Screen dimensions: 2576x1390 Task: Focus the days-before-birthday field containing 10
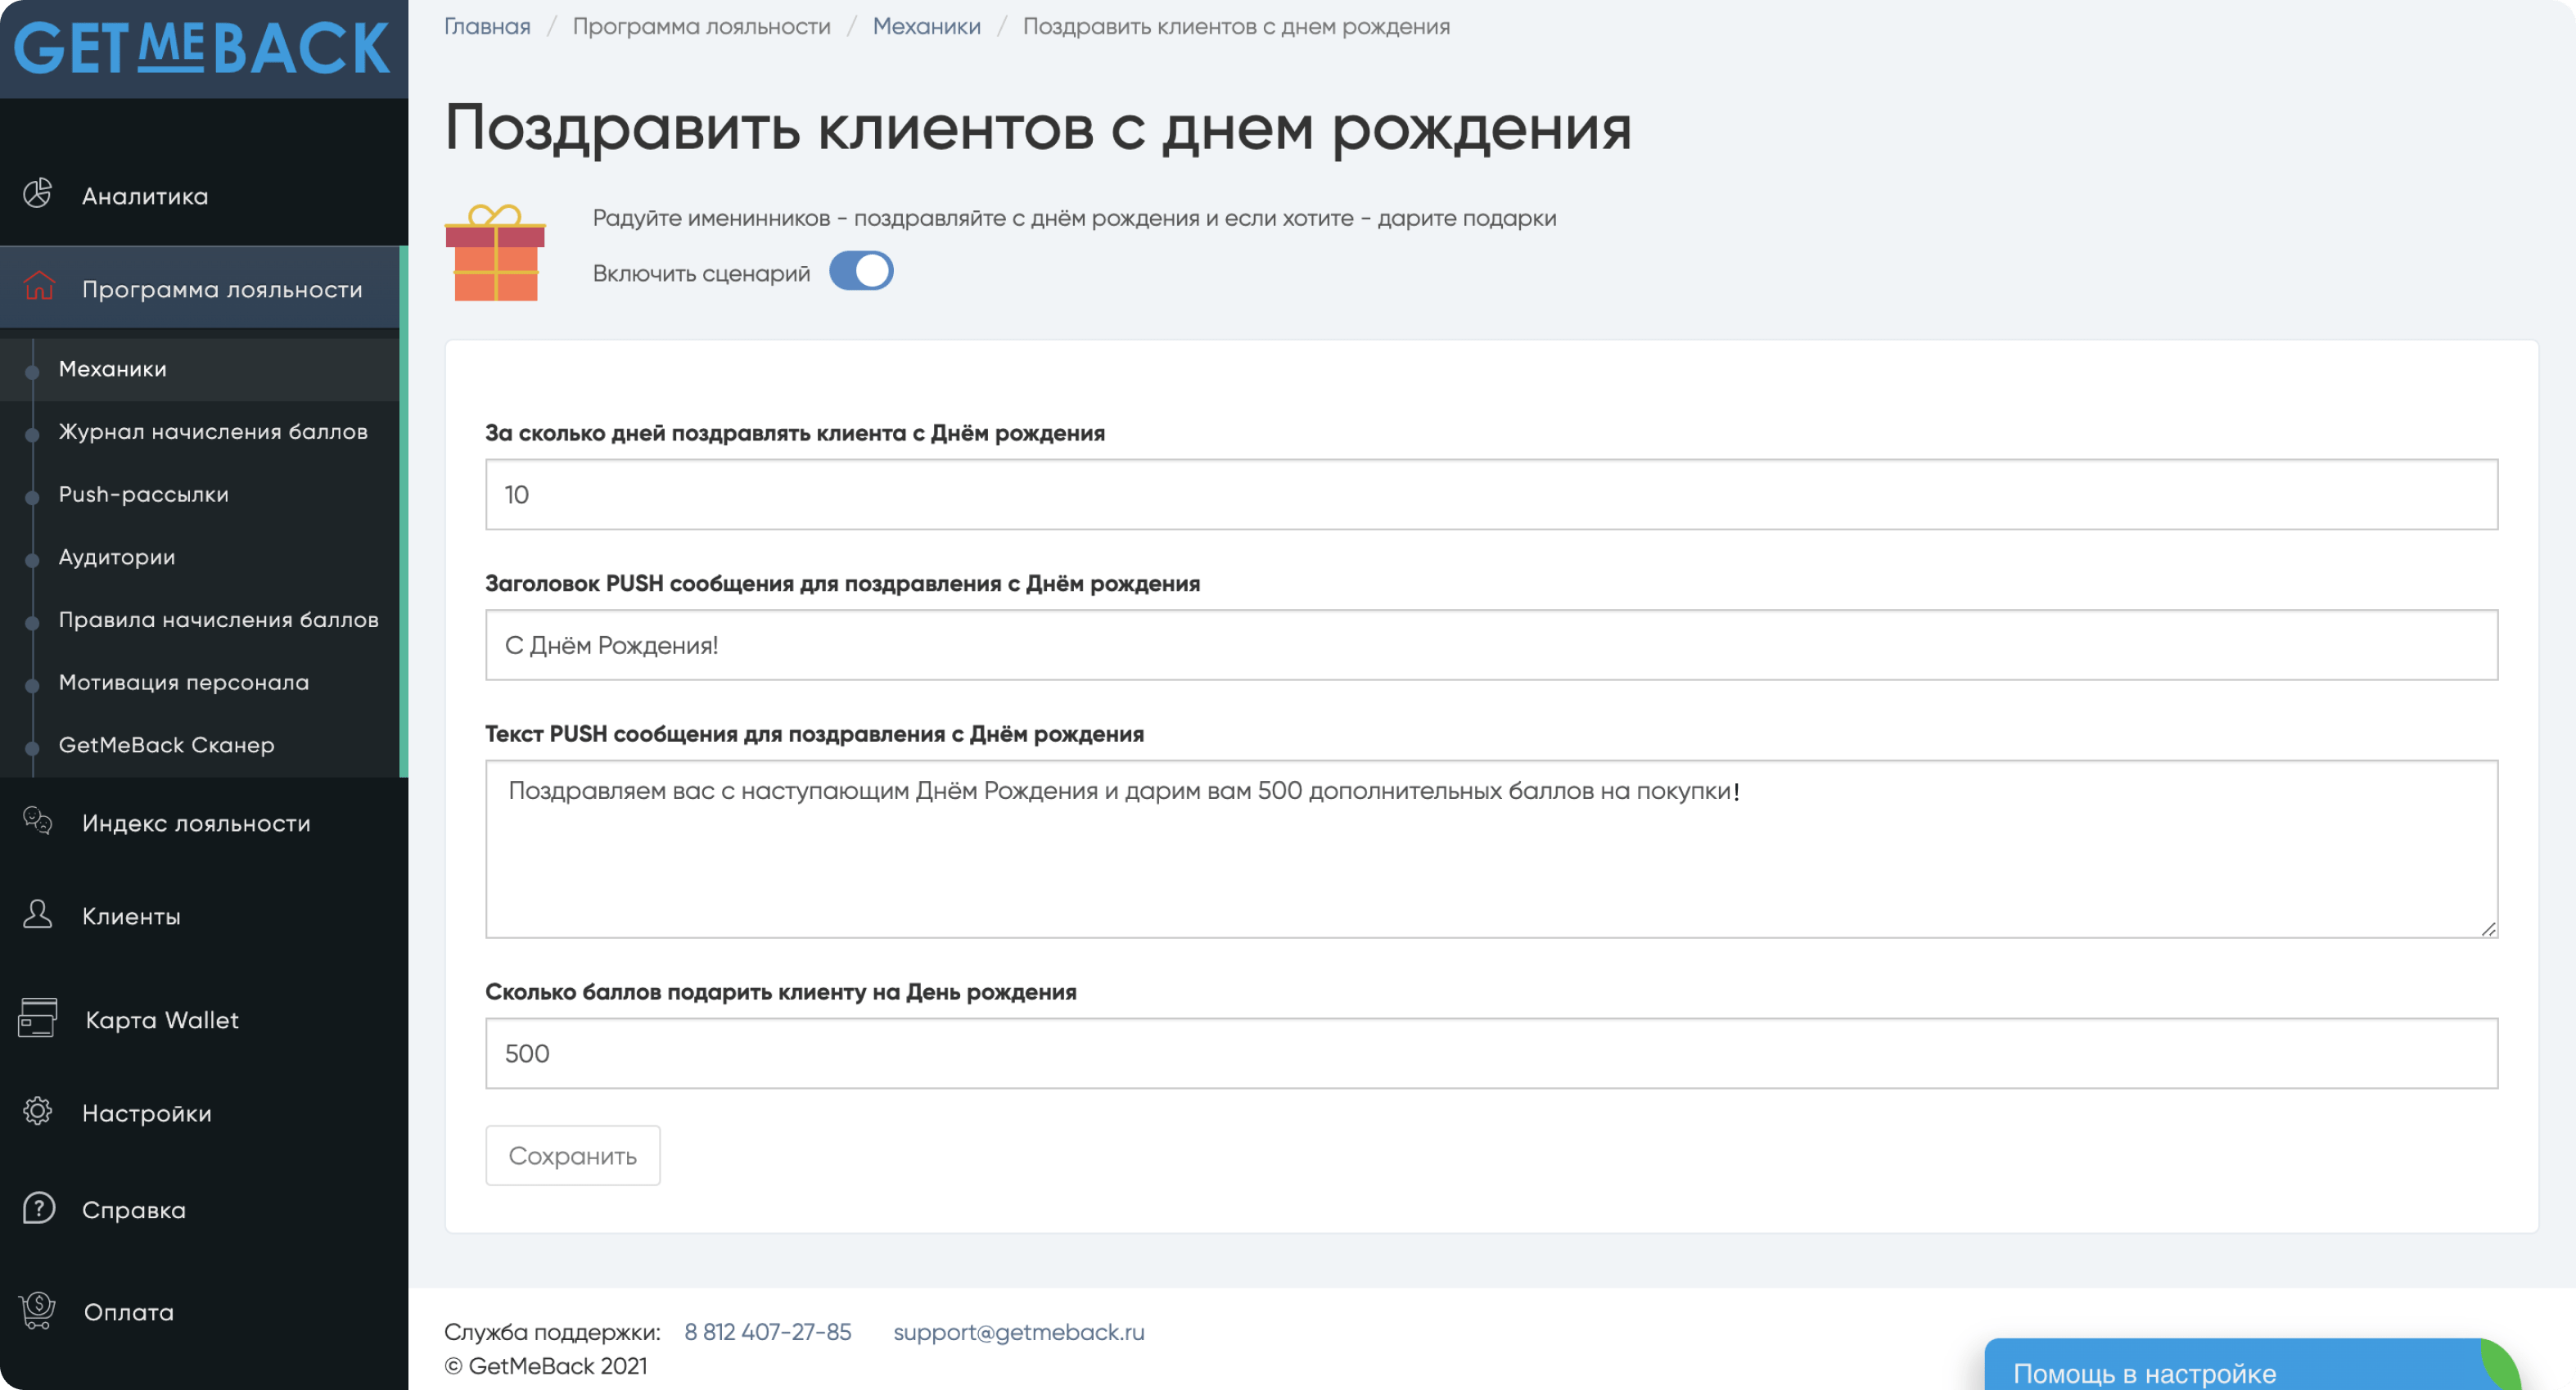click(1492, 495)
